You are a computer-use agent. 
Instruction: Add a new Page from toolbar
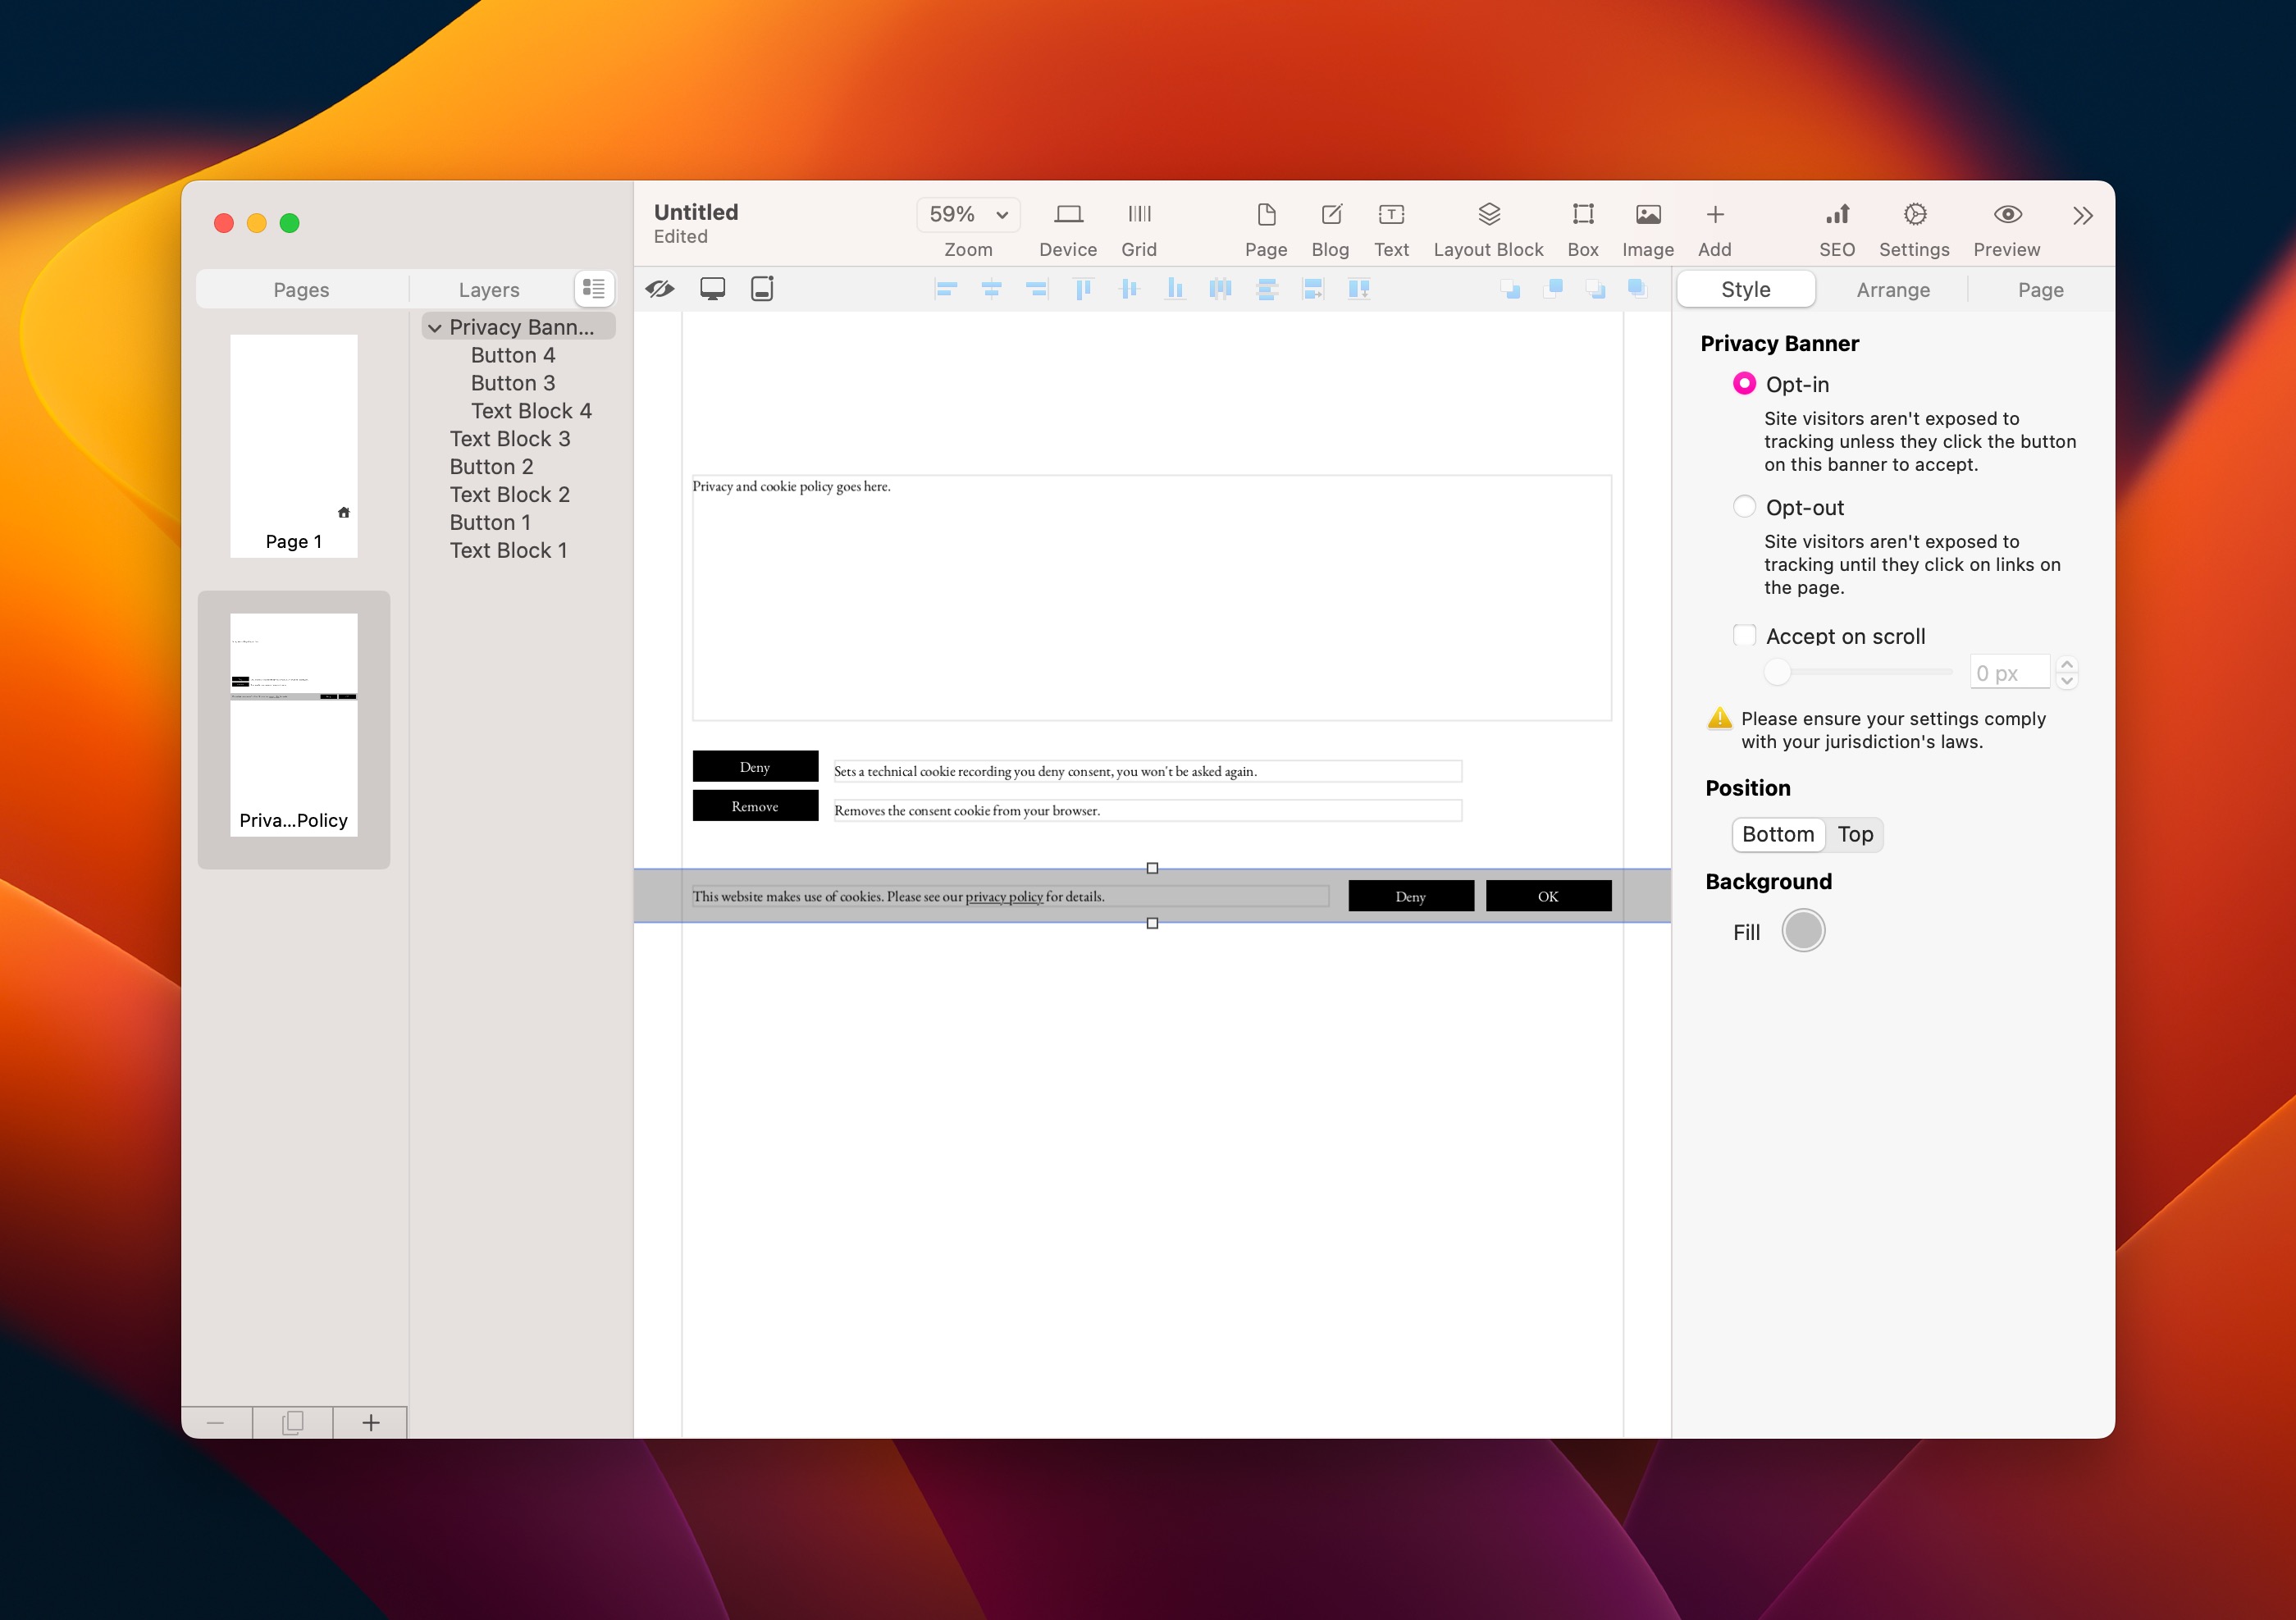click(1266, 214)
